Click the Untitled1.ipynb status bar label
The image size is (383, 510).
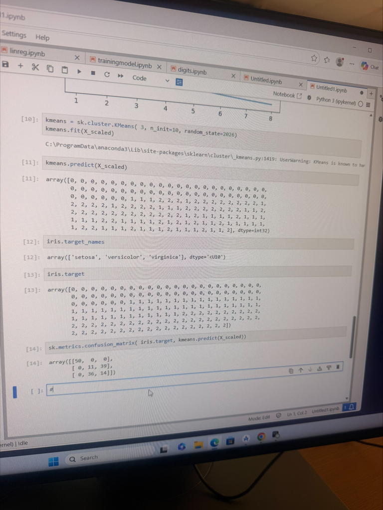tap(325, 410)
